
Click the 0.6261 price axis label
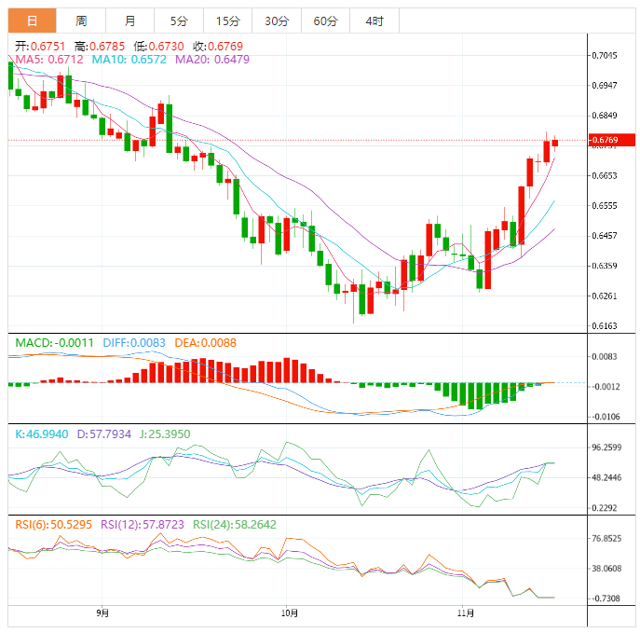[605, 296]
